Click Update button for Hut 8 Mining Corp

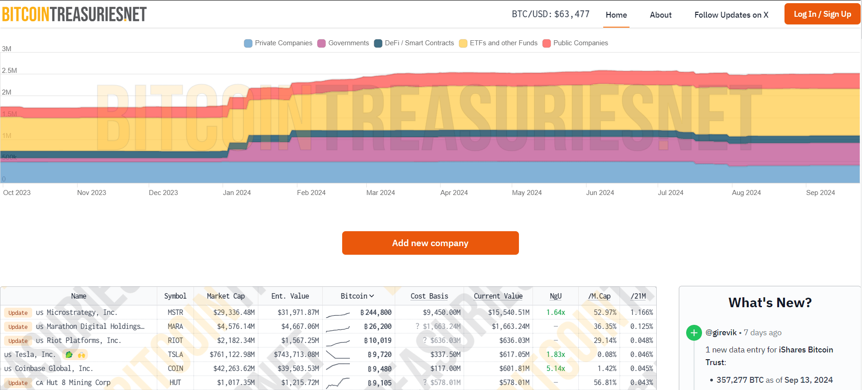18,383
